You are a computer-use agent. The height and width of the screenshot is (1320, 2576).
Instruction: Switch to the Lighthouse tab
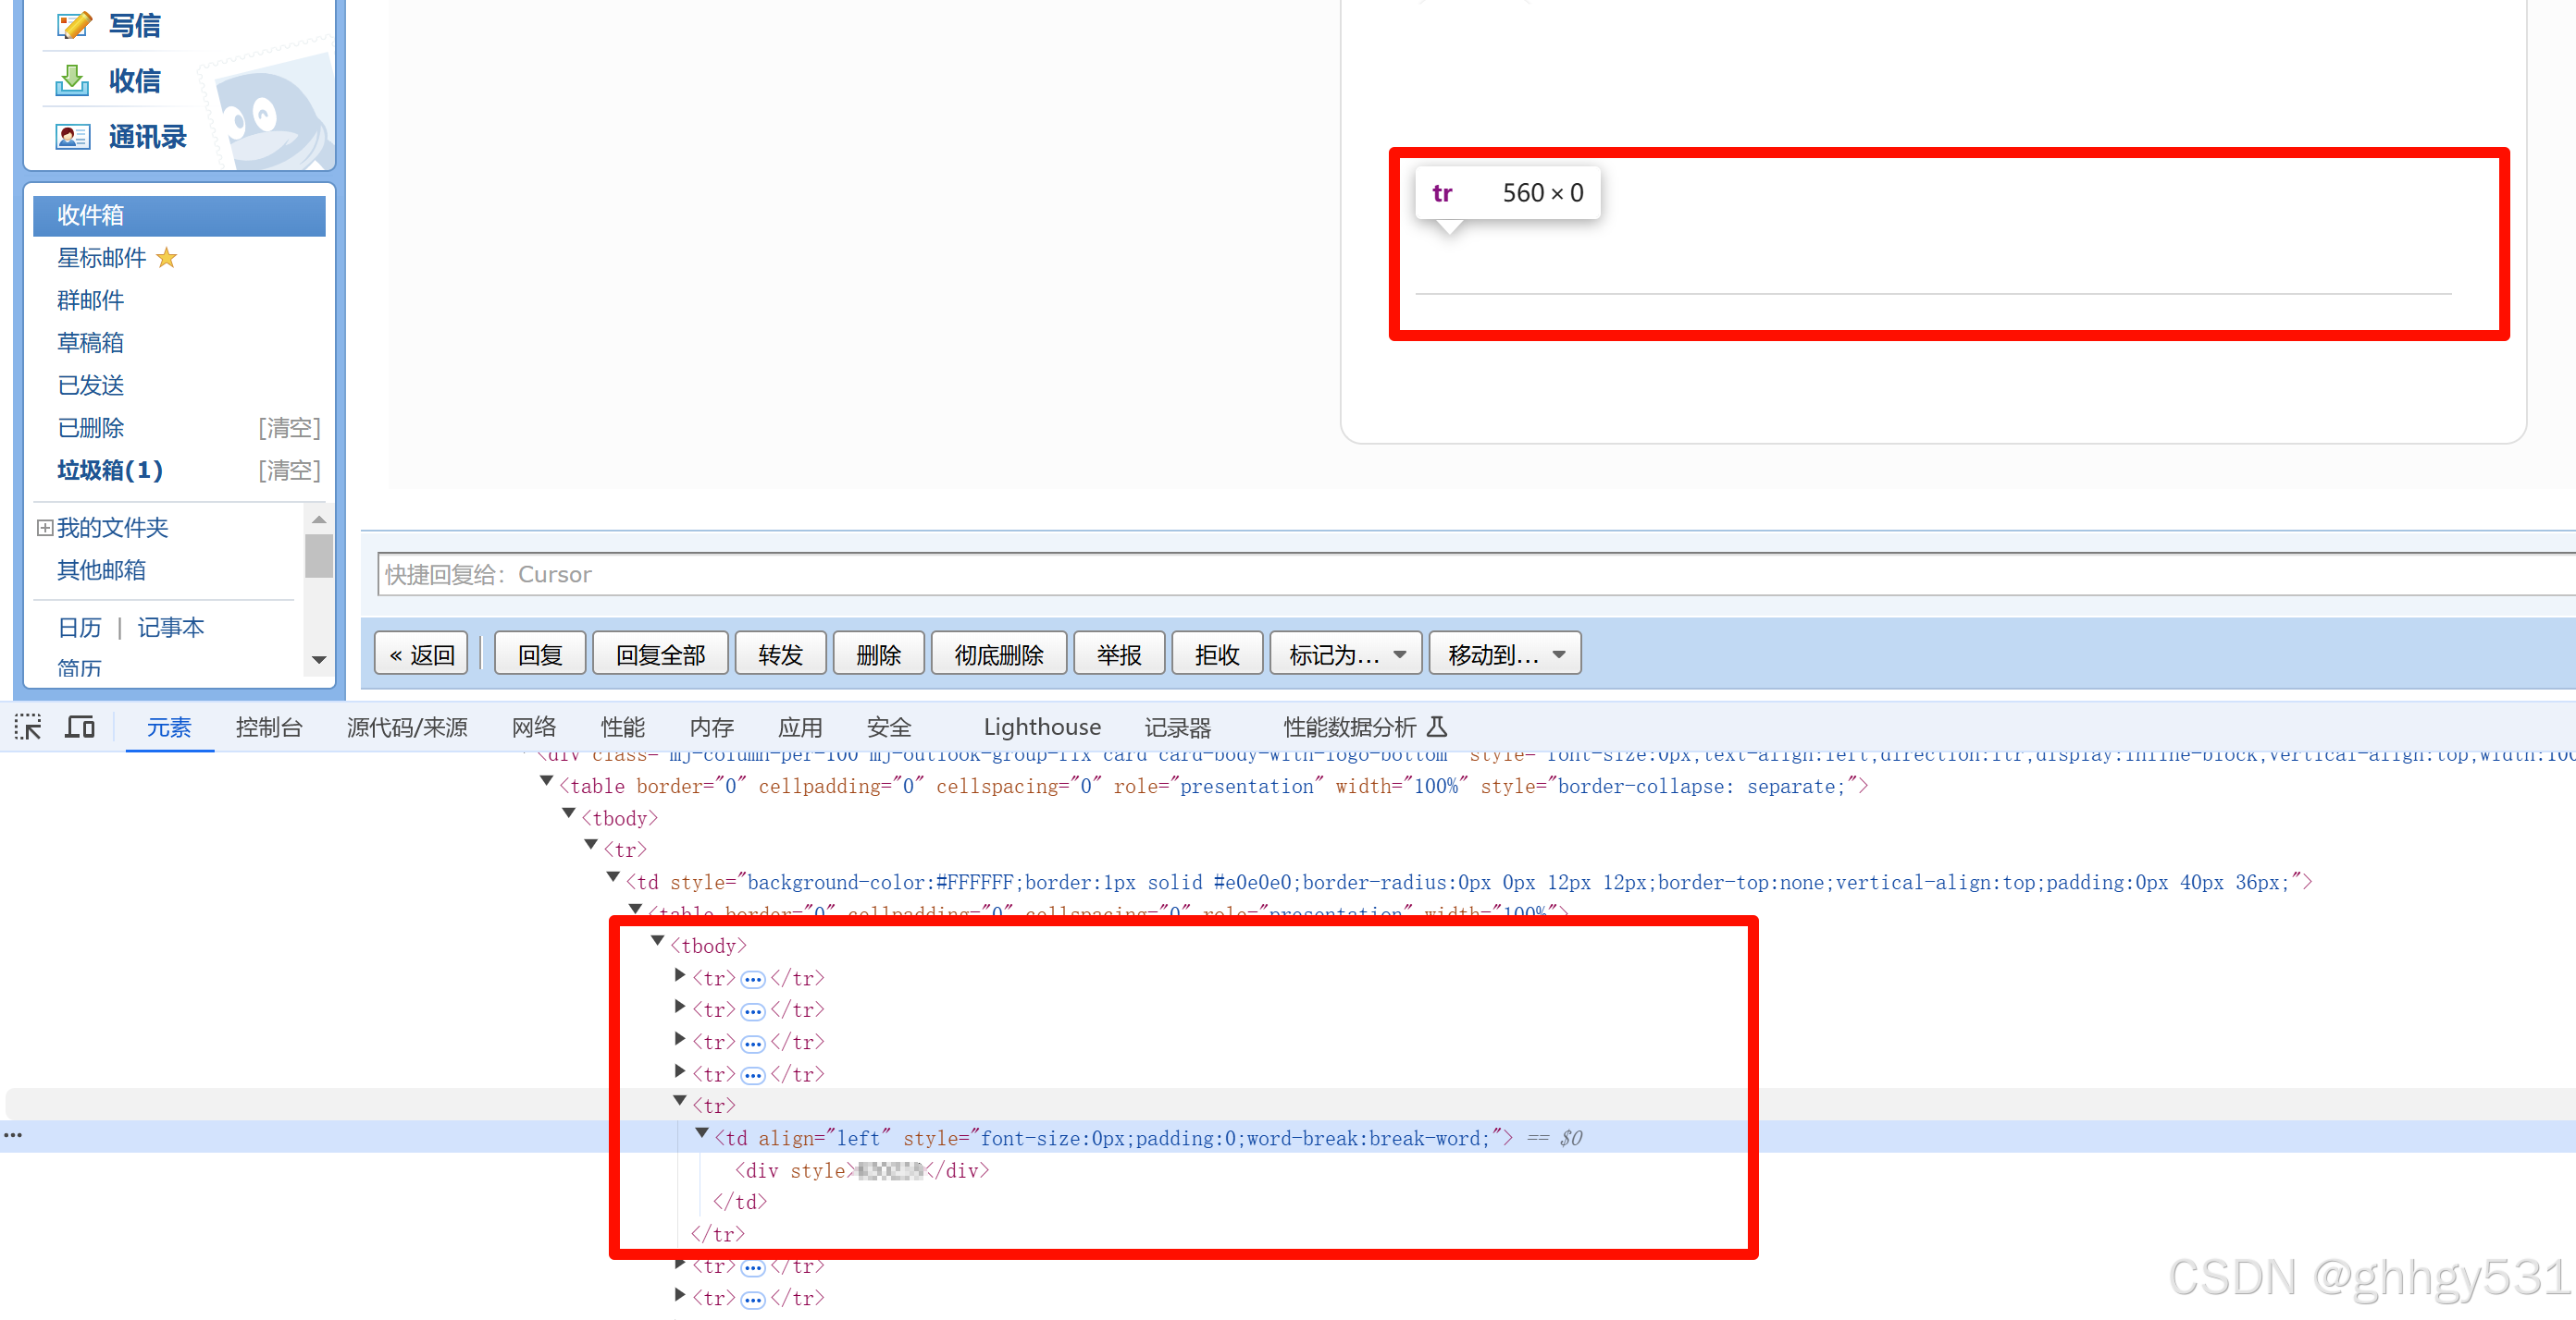pos(1041,727)
